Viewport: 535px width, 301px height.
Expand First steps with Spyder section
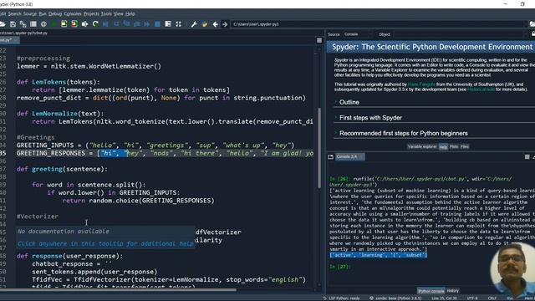pyautogui.click(x=370, y=118)
